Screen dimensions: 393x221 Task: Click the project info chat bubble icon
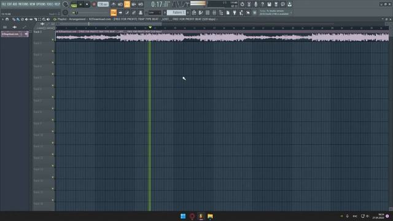pyautogui.click(x=282, y=4)
